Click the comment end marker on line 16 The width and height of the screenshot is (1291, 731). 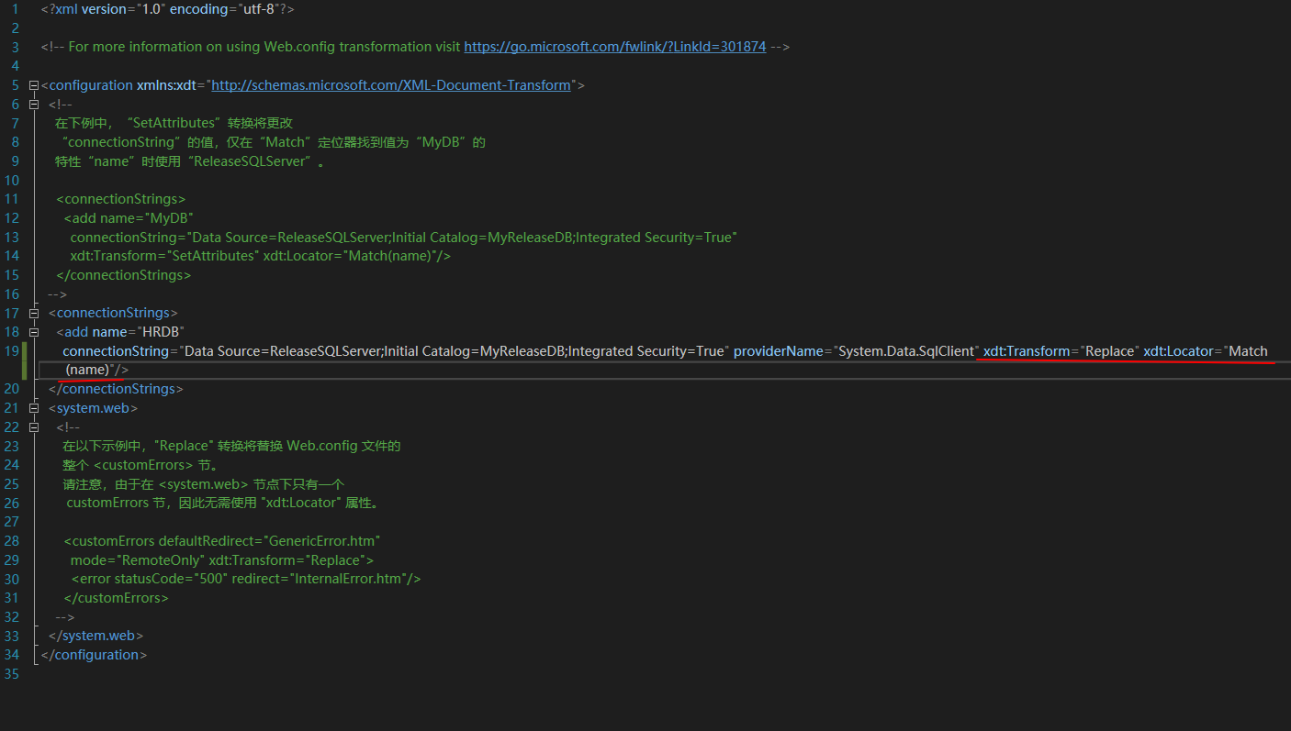click(x=58, y=294)
